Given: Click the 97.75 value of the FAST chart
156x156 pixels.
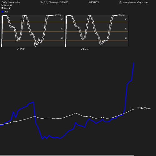Looking at the screenshot, I should pos(58,15).
